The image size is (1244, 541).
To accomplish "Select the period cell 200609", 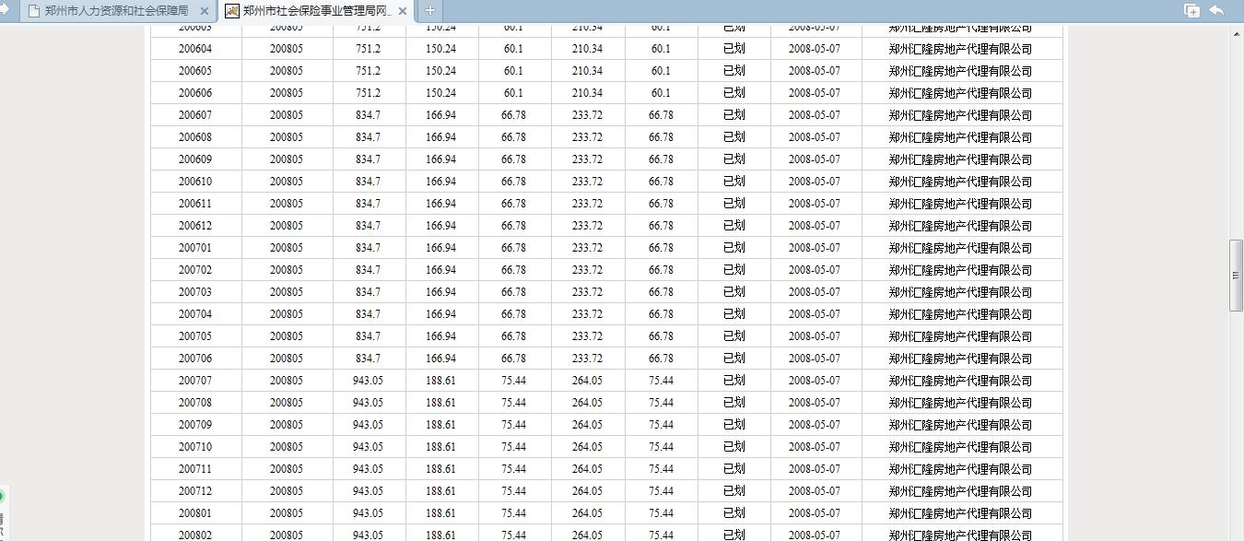I will [x=195, y=159].
